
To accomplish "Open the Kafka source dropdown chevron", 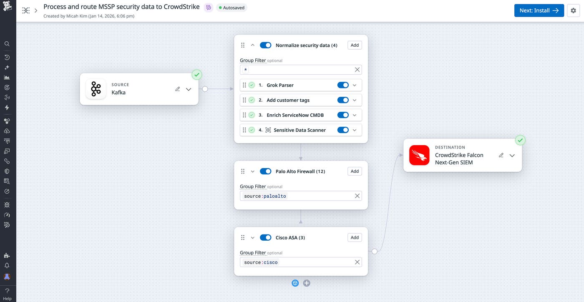I will [188, 89].
